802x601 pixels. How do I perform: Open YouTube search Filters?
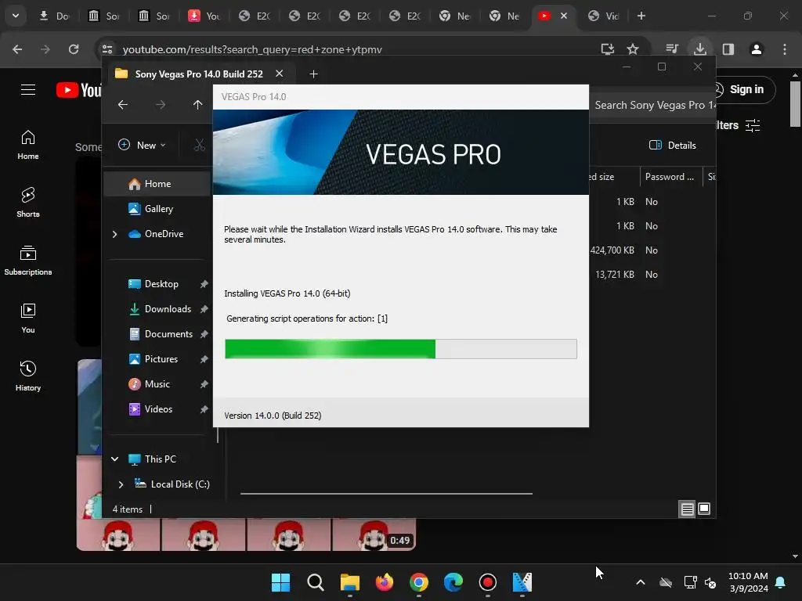click(x=739, y=125)
